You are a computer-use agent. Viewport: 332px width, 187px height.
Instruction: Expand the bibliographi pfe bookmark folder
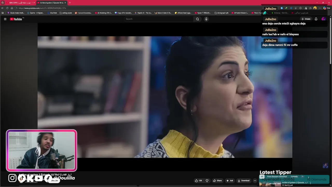click(222, 13)
